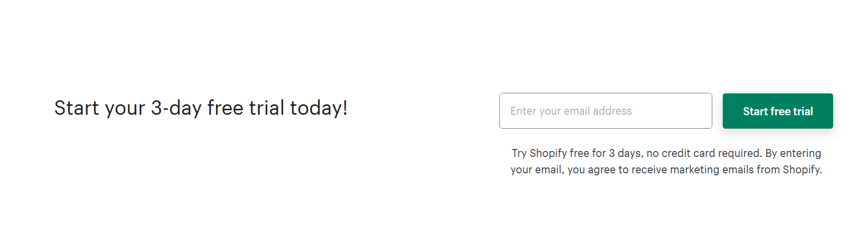864x227 pixels.
Task: Focus the 'Enter your email address' box
Action: [x=605, y=111]
